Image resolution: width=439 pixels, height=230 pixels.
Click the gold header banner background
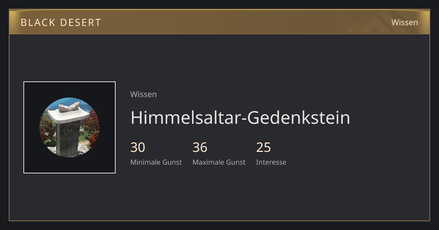click(219, 22)
